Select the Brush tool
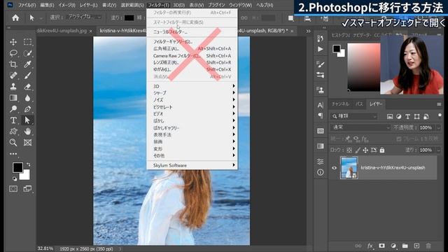Screen dimensions: 448x252 click(x=28, y=76)
